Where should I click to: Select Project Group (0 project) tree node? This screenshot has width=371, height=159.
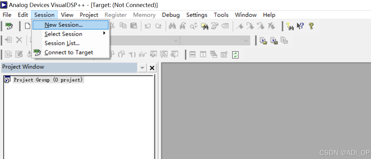48,80
